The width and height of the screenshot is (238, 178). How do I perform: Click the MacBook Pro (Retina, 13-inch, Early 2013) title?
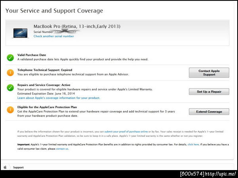pos(77,27)
